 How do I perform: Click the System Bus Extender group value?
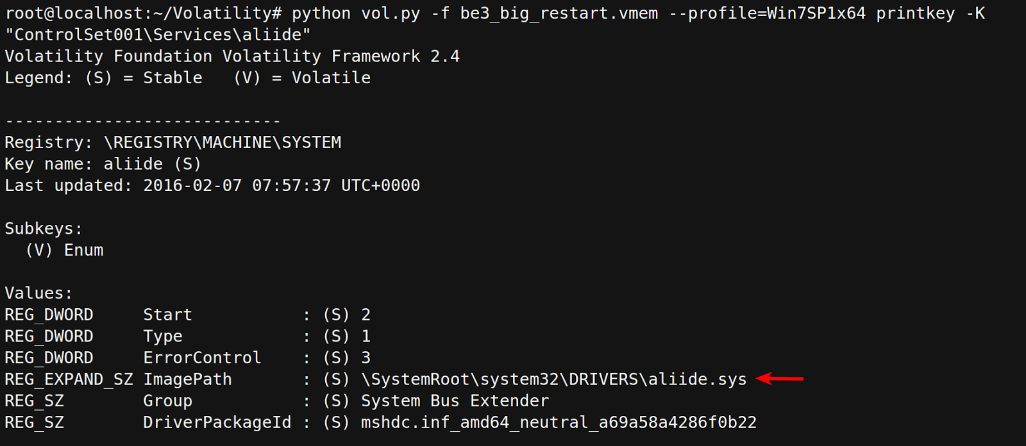pos(455,401)
